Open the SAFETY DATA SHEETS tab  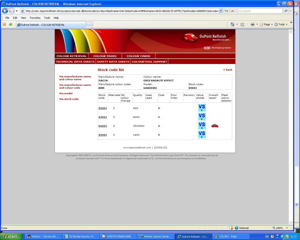coord(113,61)
